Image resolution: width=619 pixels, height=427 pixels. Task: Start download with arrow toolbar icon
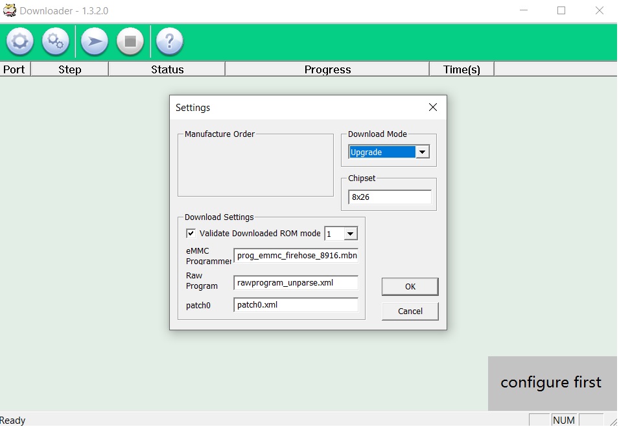pos(95,42)
